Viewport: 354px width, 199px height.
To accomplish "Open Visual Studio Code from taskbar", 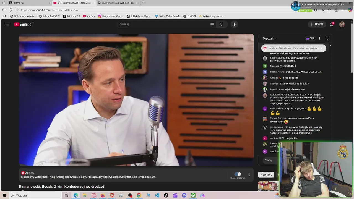I will [x=157, y=195].
